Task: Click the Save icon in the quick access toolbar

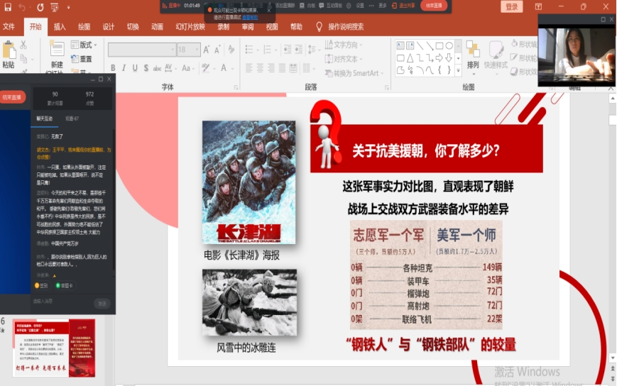Action: [x=6, y=7]
